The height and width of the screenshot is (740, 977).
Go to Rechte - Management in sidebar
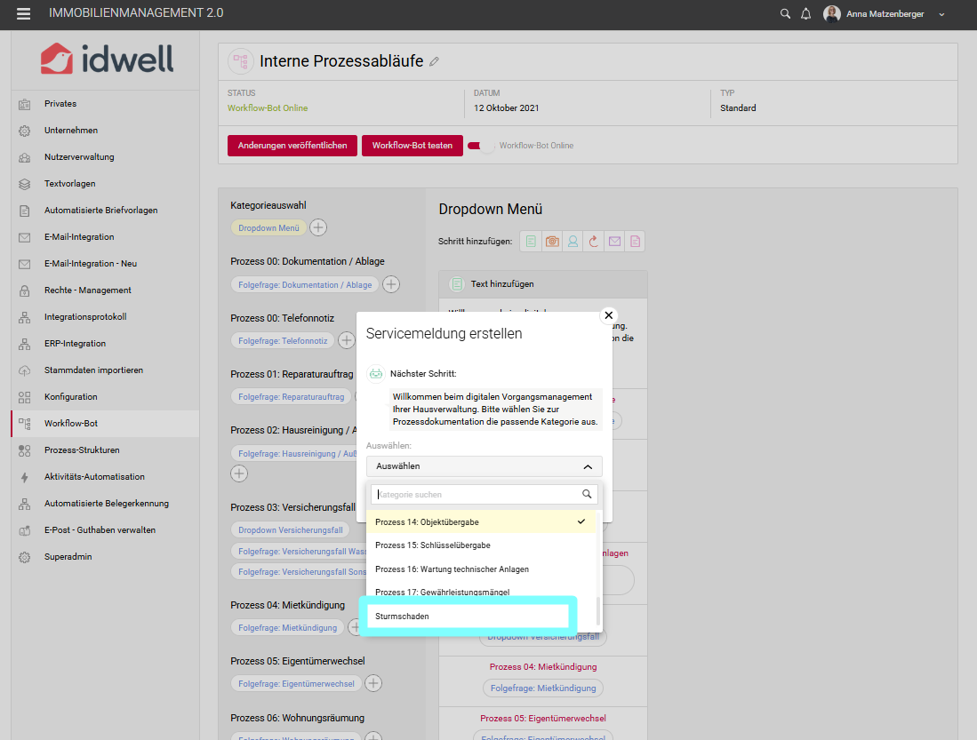87,290
